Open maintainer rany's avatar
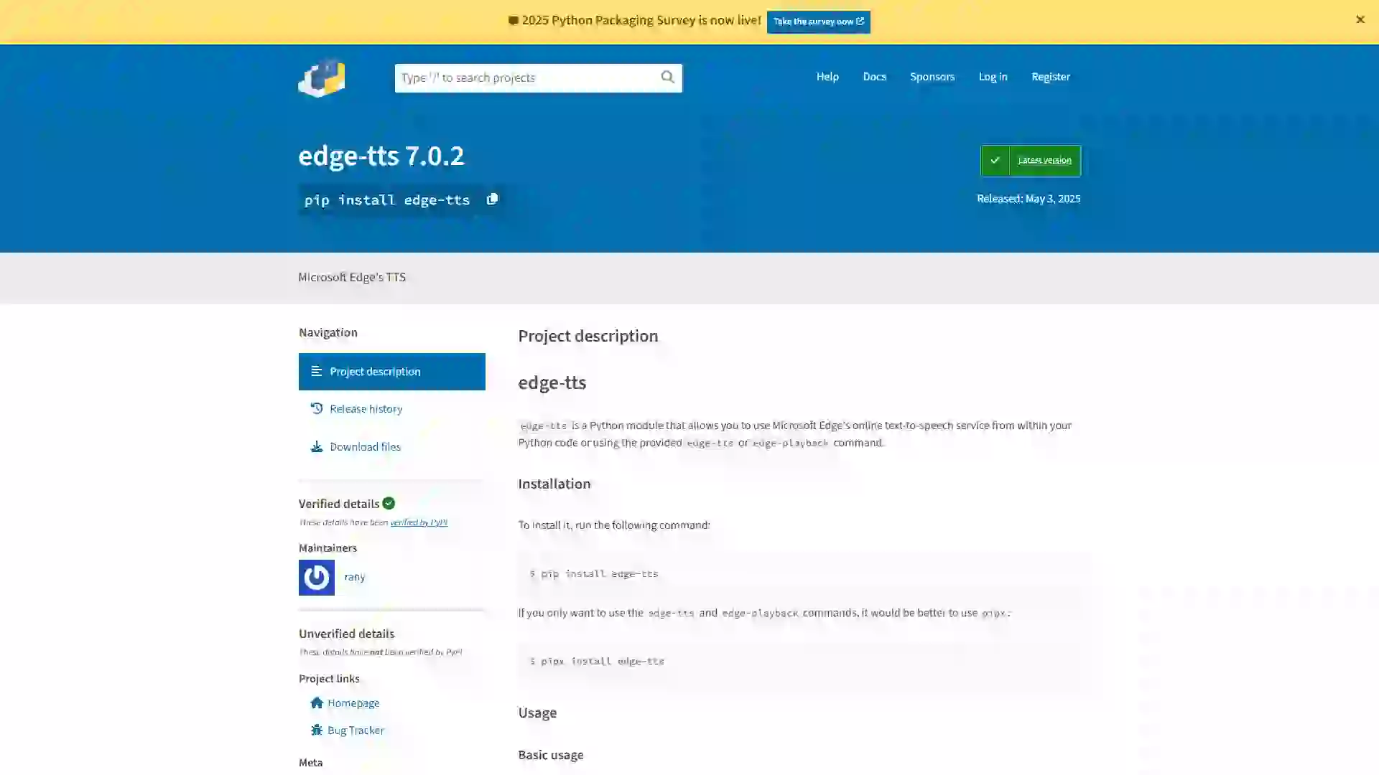This screenshot has width=1379, height=775. coord(315,577)
